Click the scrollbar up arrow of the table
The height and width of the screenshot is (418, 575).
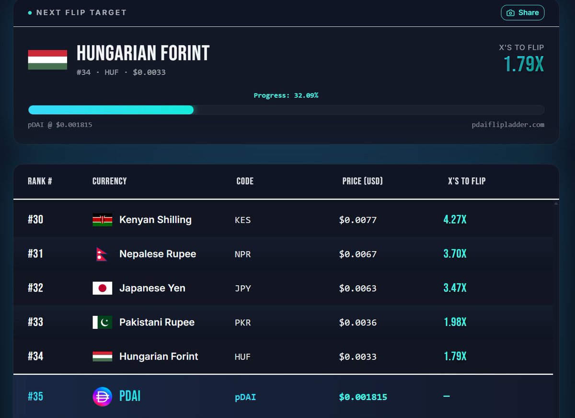(556, 204)
